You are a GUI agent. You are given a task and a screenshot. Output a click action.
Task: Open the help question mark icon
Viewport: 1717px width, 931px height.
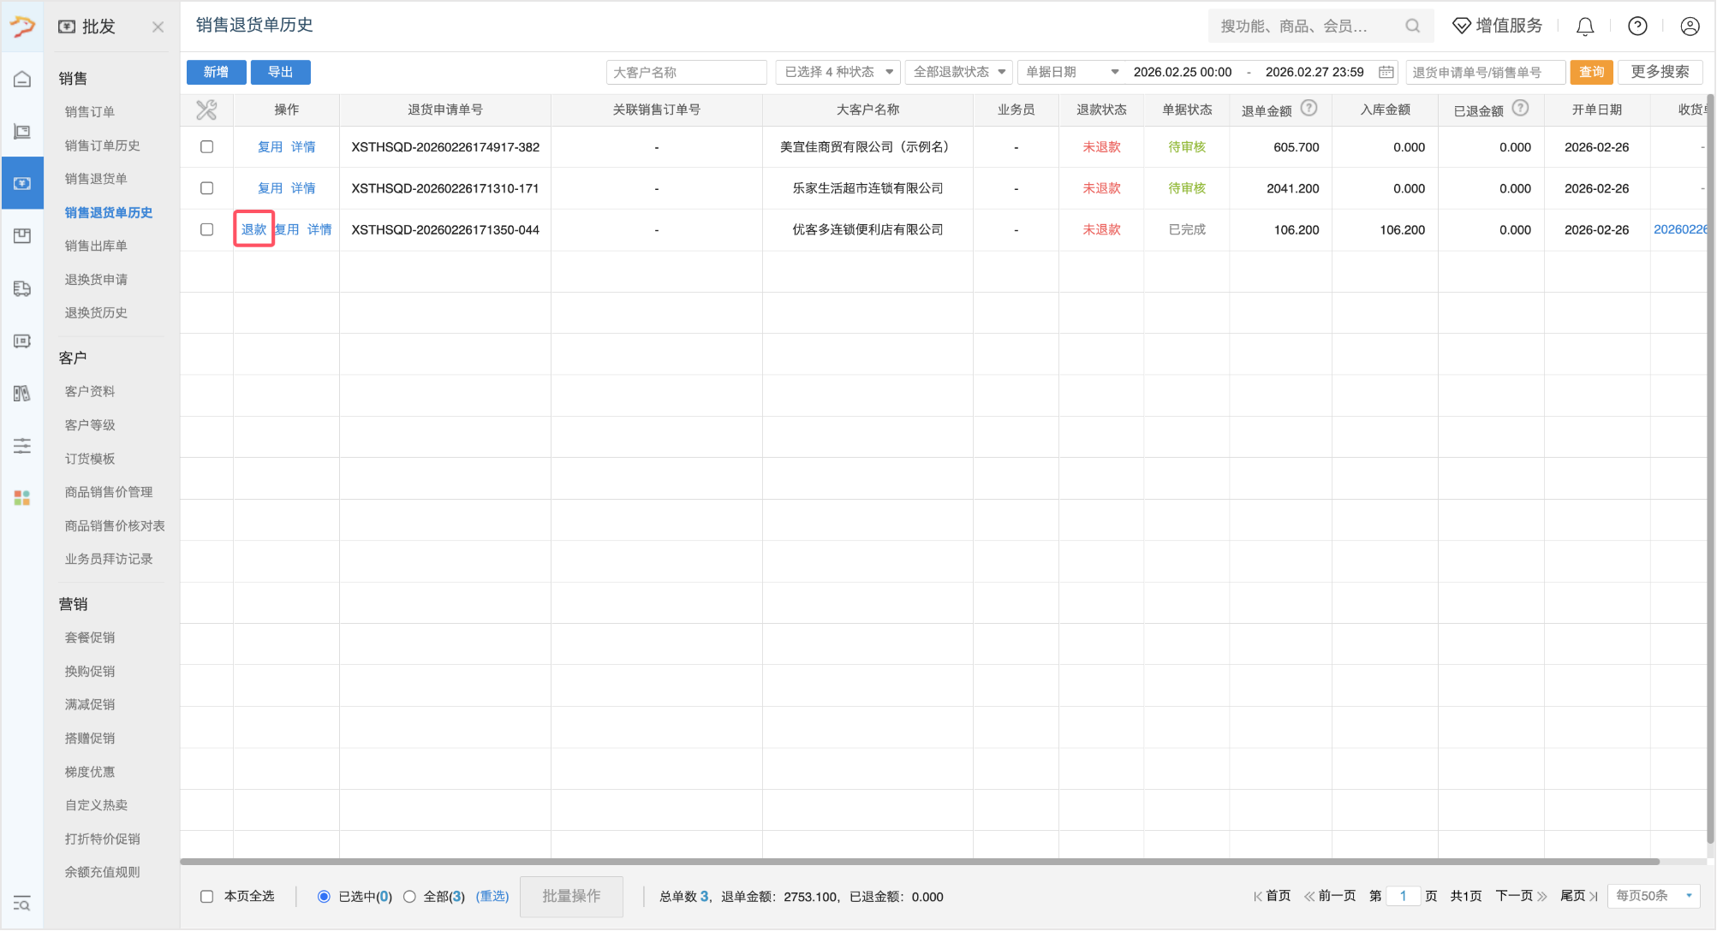[1637, 27]
